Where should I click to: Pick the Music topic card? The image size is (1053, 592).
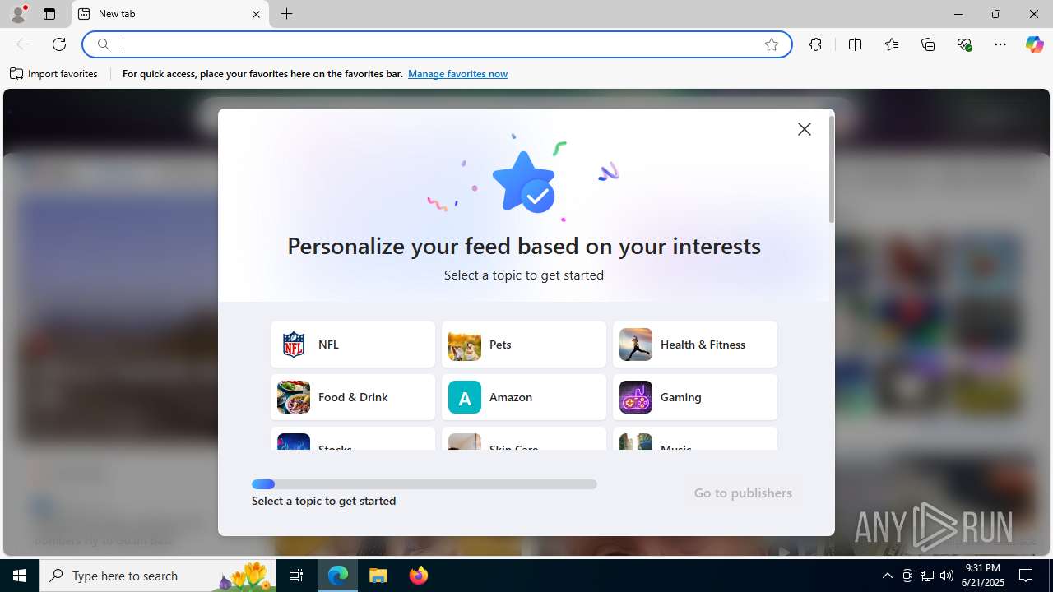(x=695, y=438)
